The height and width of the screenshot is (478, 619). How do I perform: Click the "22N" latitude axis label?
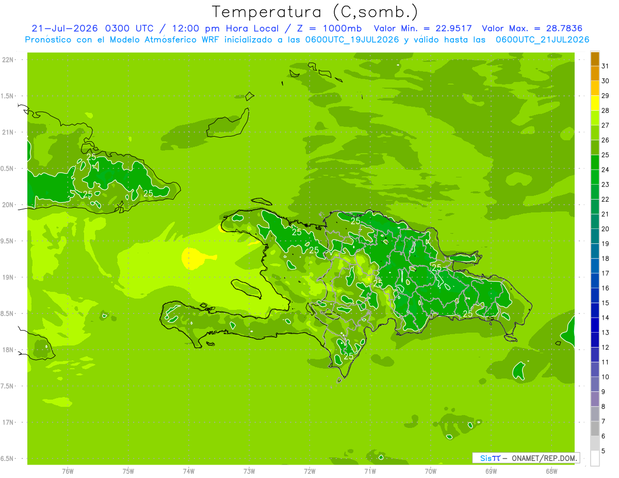(x=8, y=60)
